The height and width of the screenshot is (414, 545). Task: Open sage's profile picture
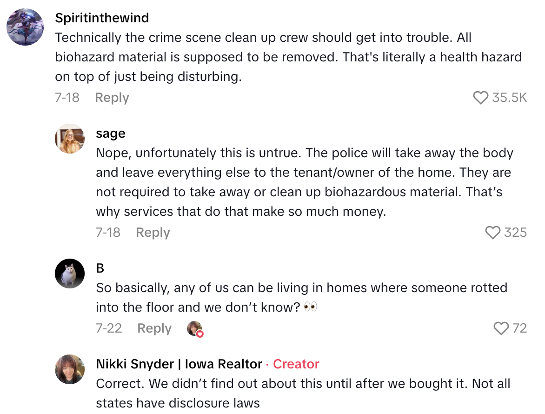[69, 138]
